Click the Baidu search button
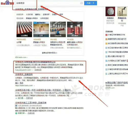 [91, 3]
